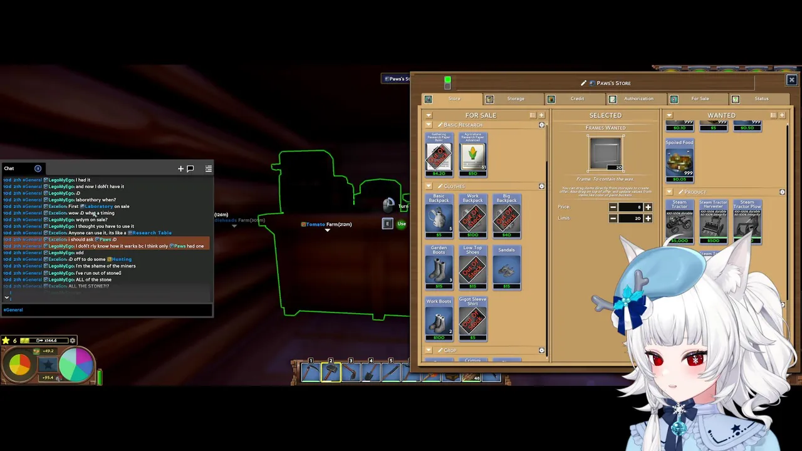802x451 pixels.
Task: Close the Paws's Store window
Action: pyautogui.click(x=791, y=80)
